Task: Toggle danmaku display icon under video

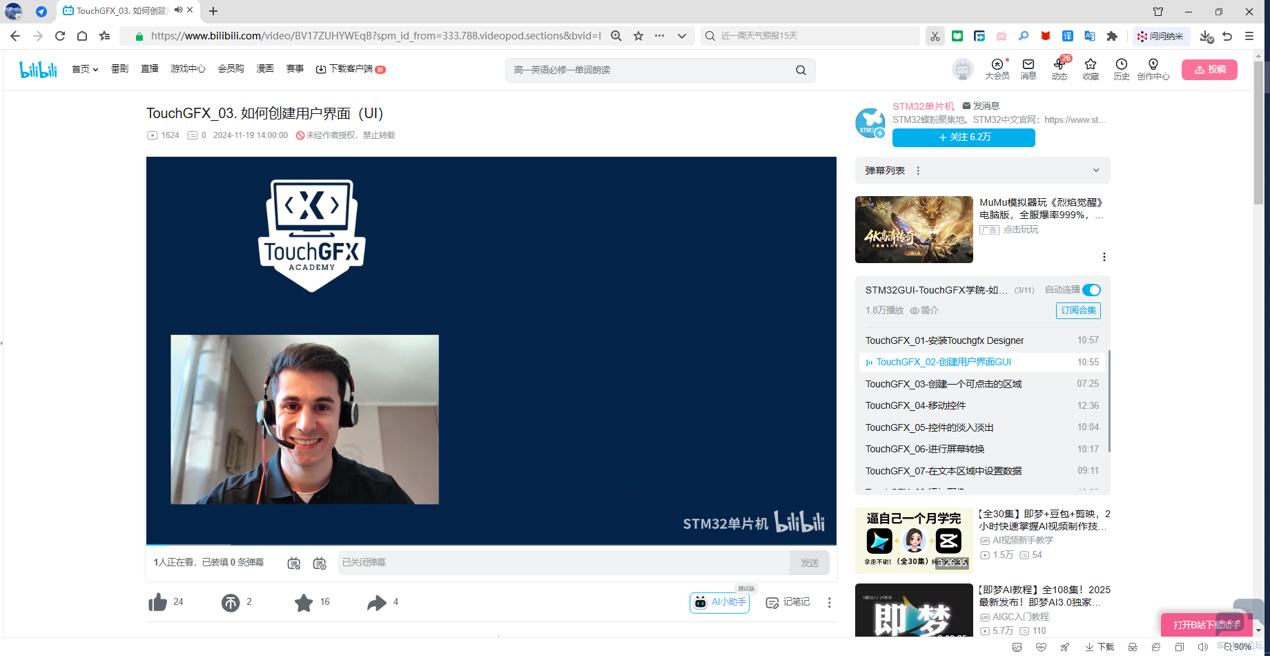Action: (x=294, y=563)
